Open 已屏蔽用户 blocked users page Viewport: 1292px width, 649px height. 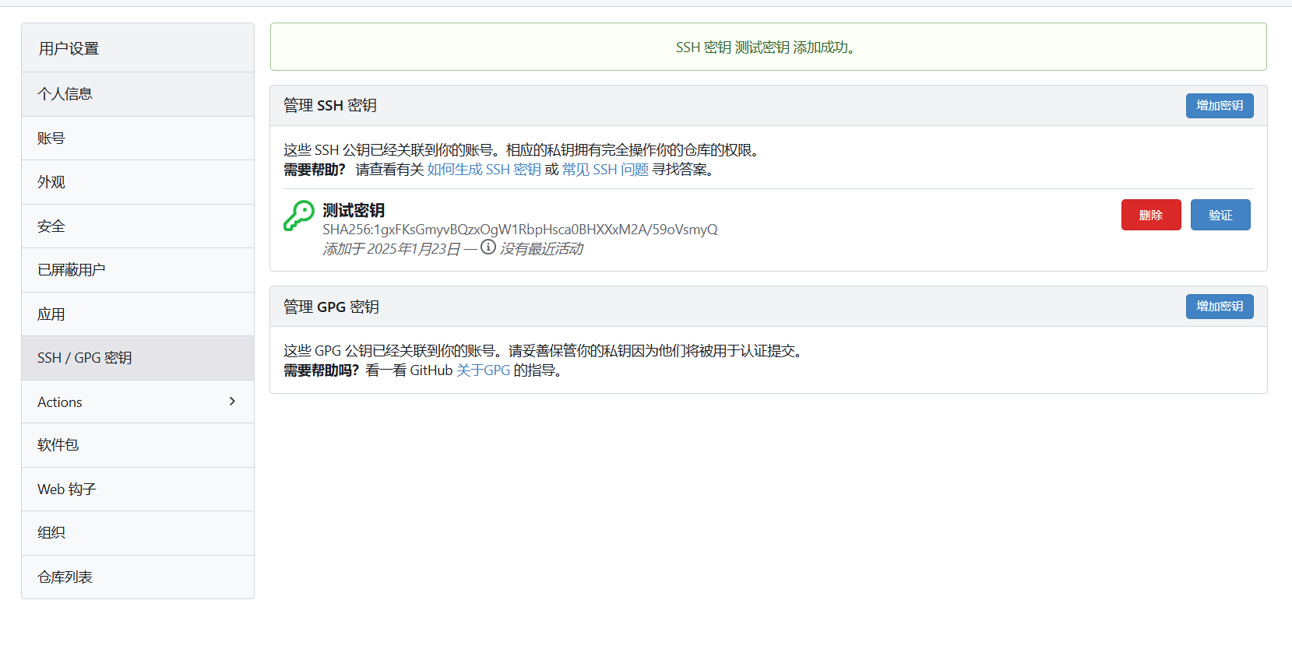point(71,270)
